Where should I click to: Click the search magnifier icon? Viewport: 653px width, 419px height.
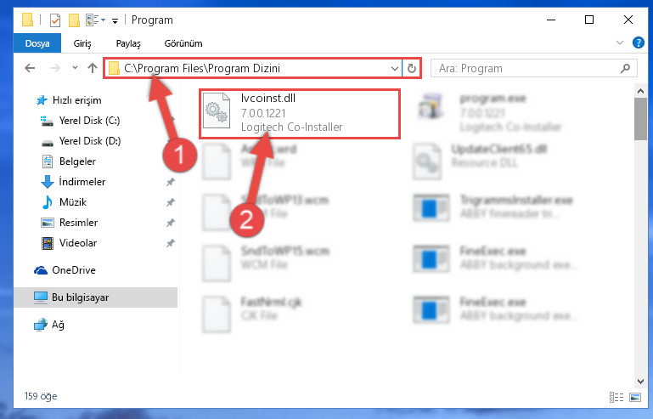coord(625,68)
